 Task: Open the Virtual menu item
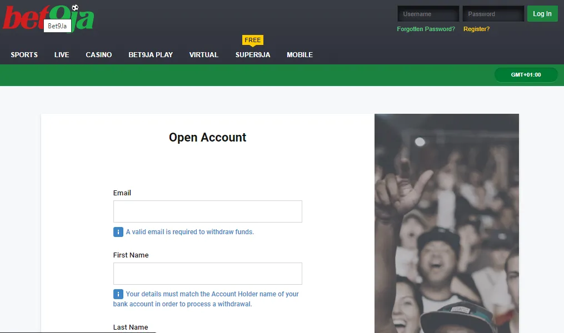pyautogui.click(x=203, y=55)
